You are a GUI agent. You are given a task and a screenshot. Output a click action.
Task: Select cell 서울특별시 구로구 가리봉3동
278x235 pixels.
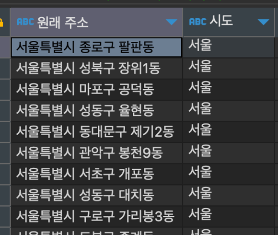[x=97, y=216]
